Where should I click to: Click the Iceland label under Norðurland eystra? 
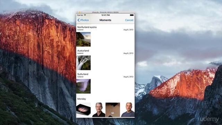(x=80, y=30)
